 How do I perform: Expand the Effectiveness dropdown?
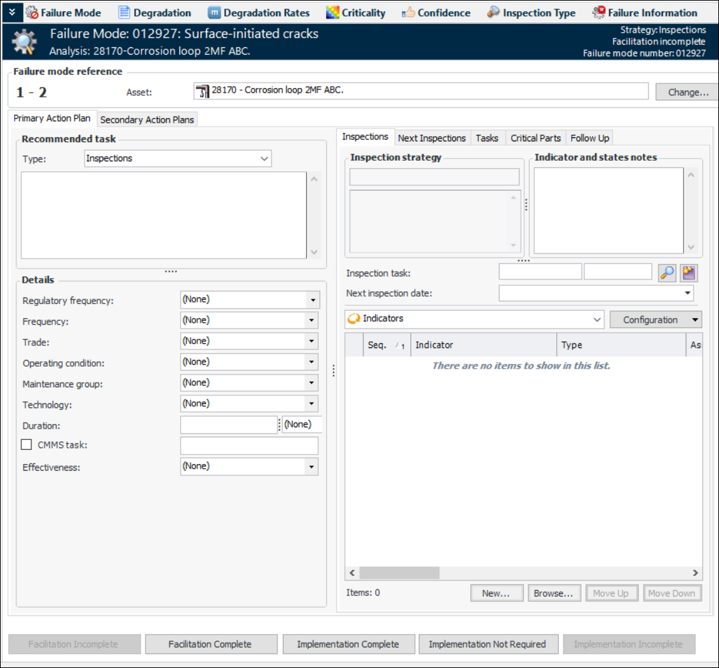pos(312,467)
